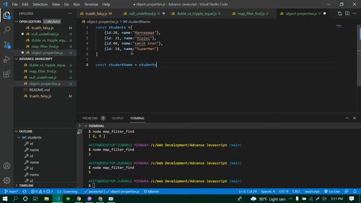Open File Explorer from taskbar
Viewport: 361px width, 203px height.
click(46, 198)
